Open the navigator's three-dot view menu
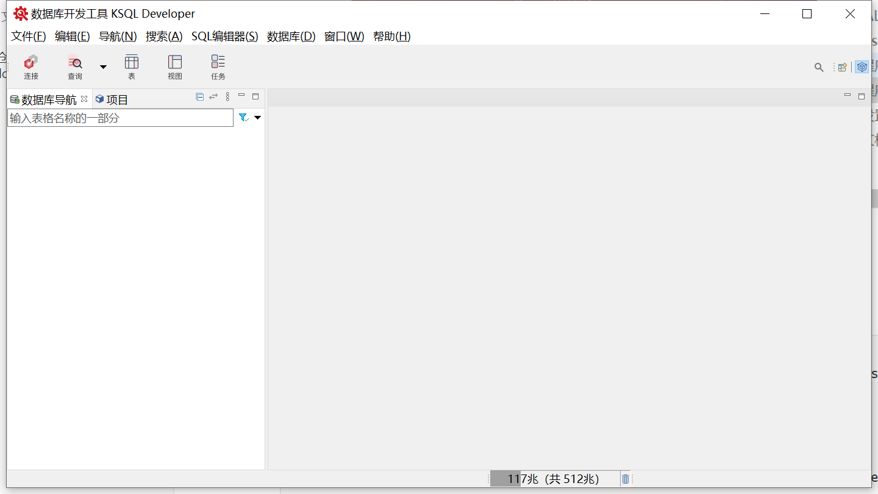The width and height of the screenshot is (878, 494). (x=227, y=96)
